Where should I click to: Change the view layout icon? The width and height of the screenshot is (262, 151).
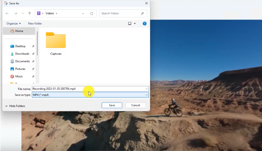click(x=130, y=23)
